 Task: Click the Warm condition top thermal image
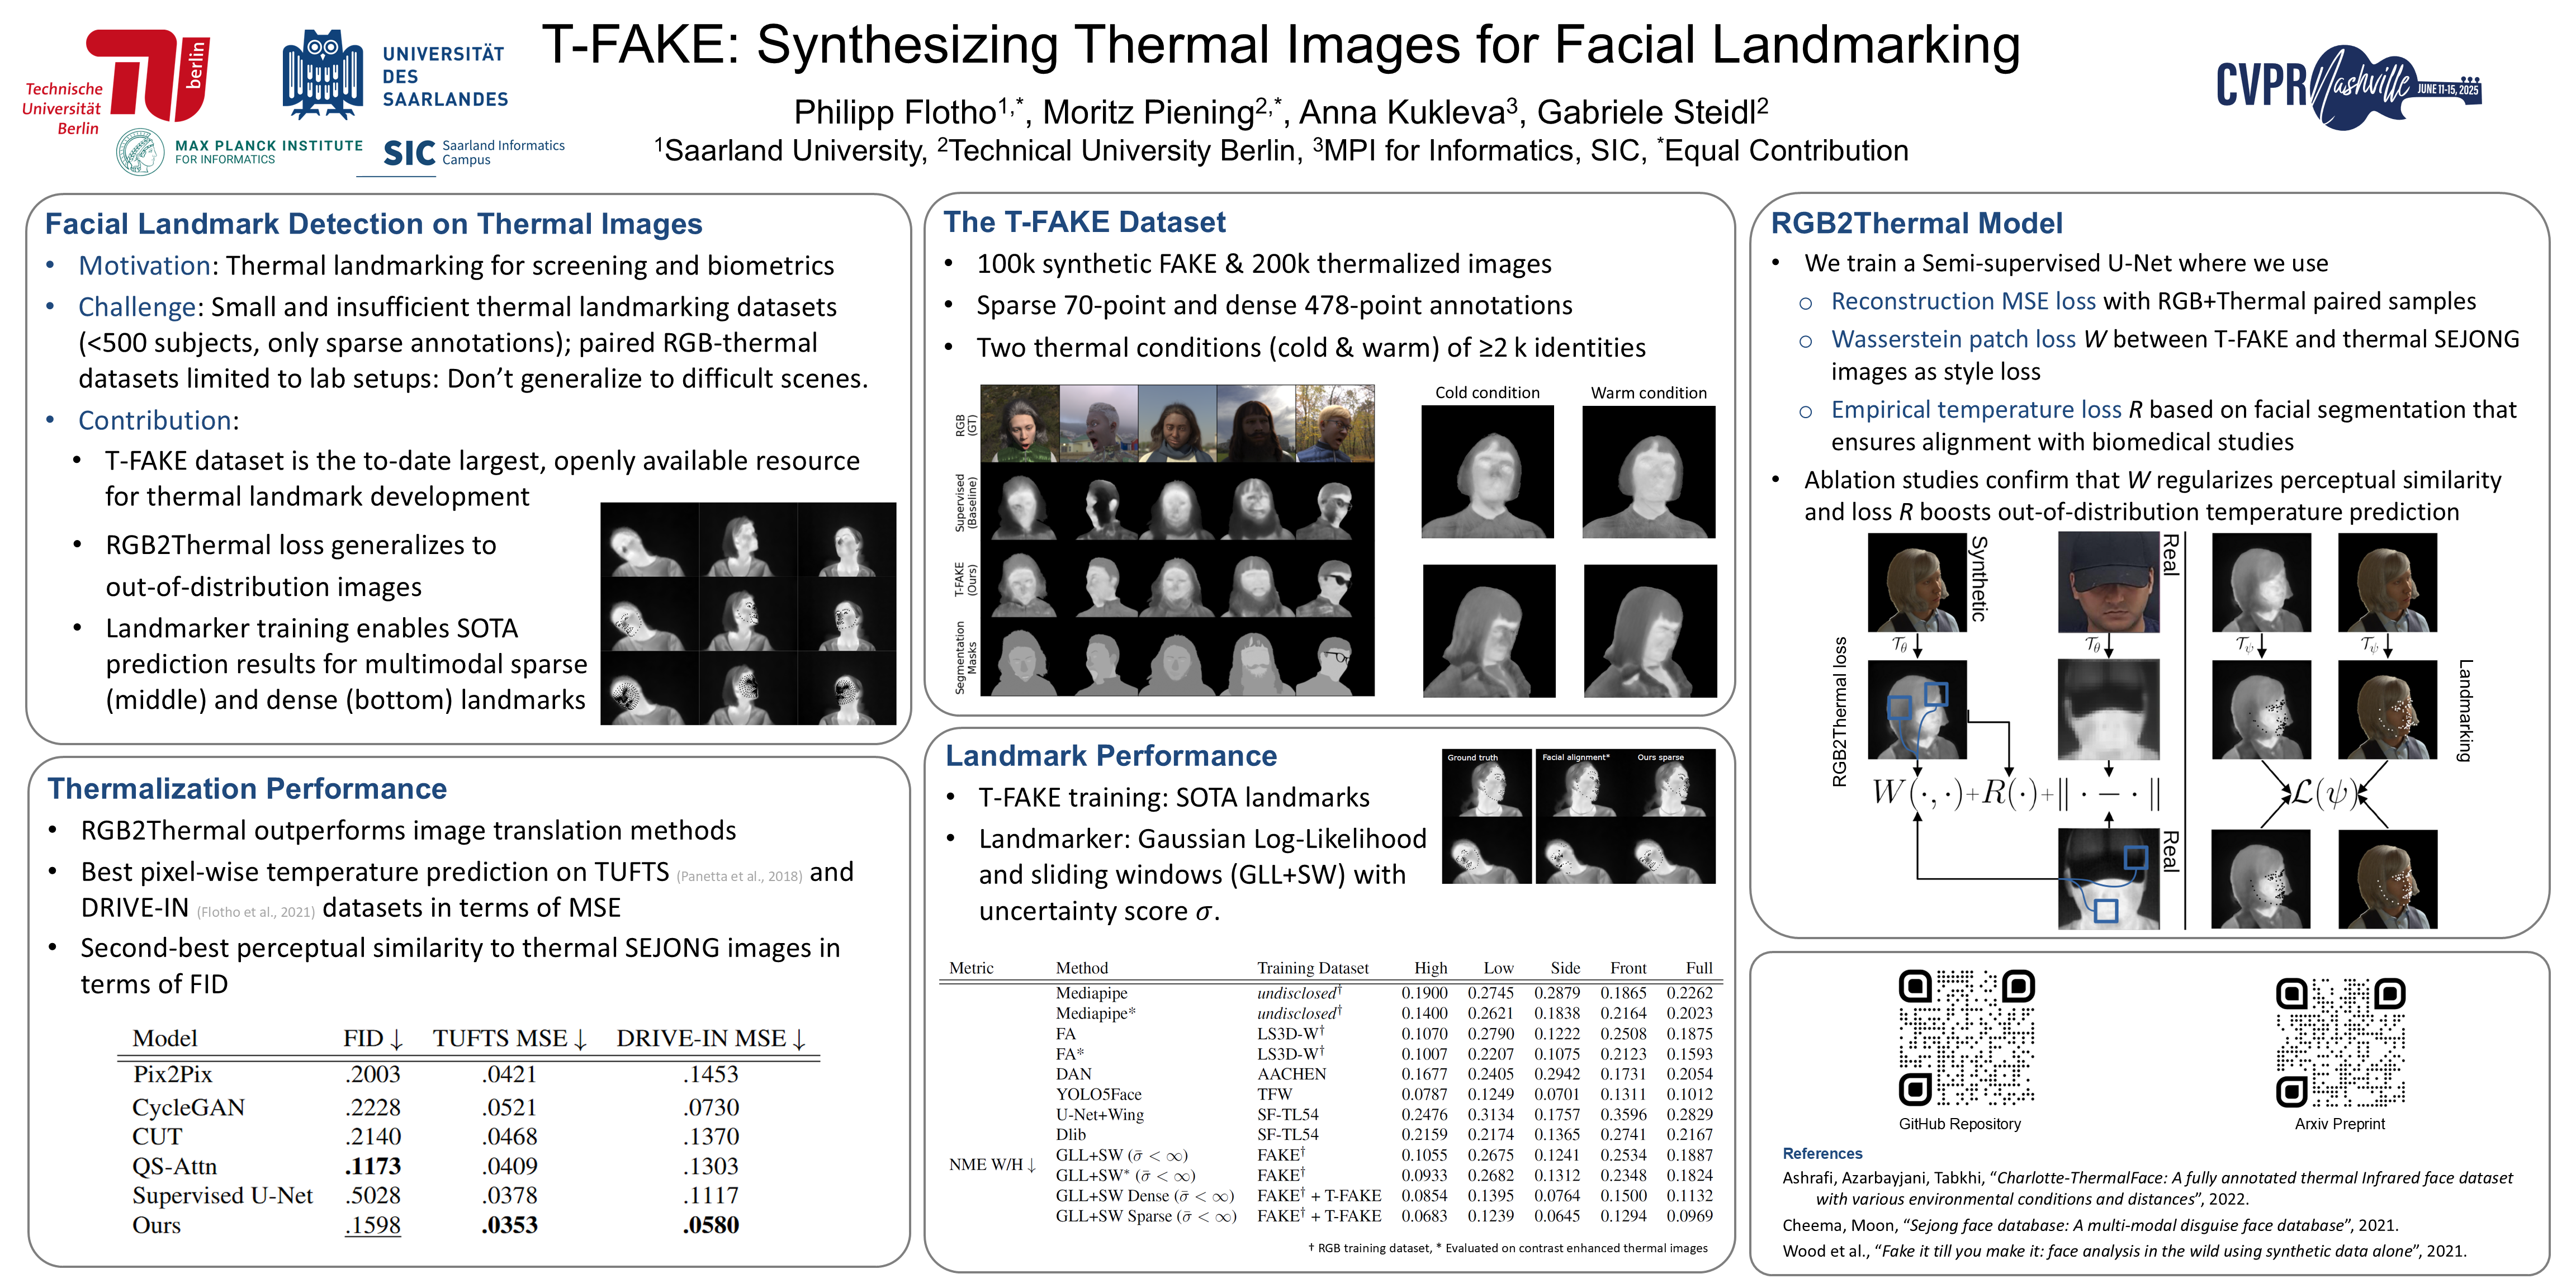click(1648, 472)
